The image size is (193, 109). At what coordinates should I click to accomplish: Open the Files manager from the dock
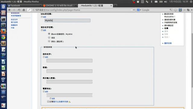(x=3, y=13)
